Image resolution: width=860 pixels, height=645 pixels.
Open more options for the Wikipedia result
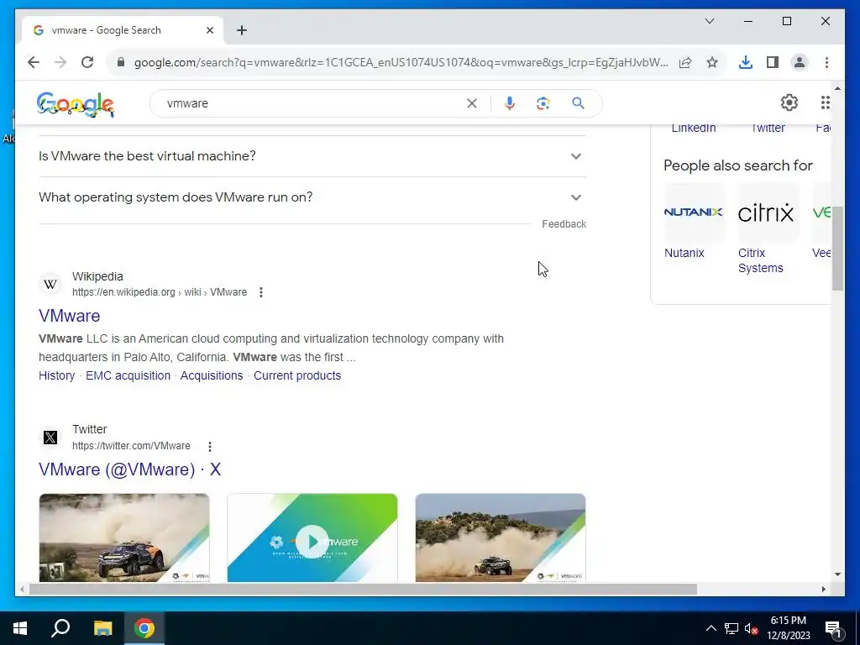[261, 292]
